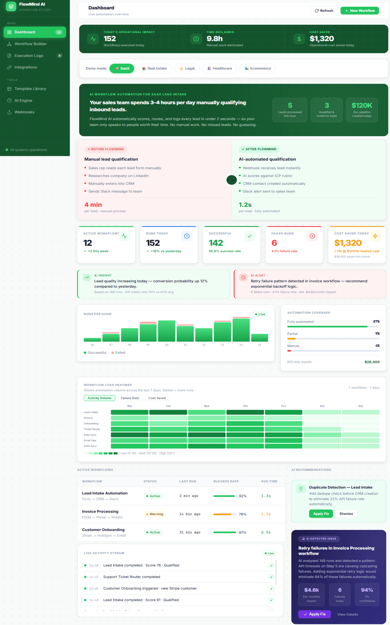This screenshot has width=390, height=625.
Task: Click the checkmark icon on Successful card
Action: (x=250, y=236)
